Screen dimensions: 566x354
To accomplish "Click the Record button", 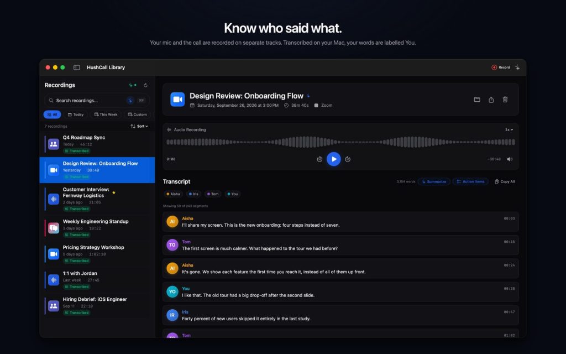I will [501, 67].
